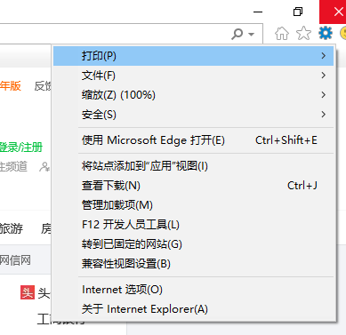Open the 缩放(Z) (100%) submenu
The width and height of the screenshot is (346, 335).
pyautogui.click(x=193, y=95)
